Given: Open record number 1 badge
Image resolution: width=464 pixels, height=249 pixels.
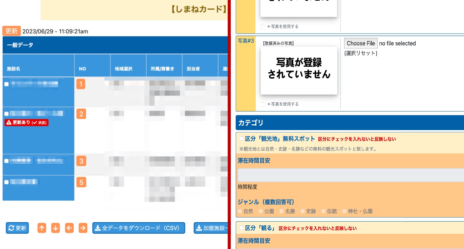Looking at the screenshot, I should (x=81, y=84).
